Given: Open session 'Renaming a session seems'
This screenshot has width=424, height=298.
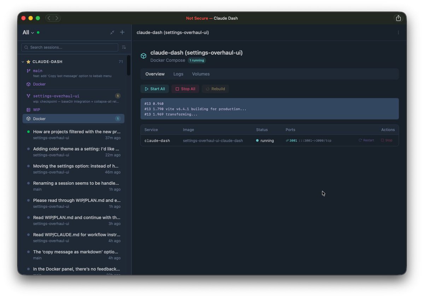Looking at the screenshot, I should tap(73, 186).
